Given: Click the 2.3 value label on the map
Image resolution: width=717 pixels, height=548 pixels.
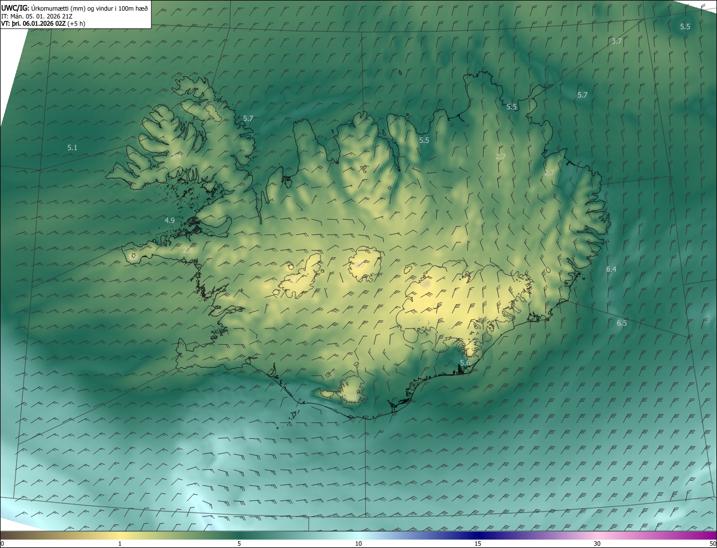Looking at the screenshot, I should tap(188, 250).
